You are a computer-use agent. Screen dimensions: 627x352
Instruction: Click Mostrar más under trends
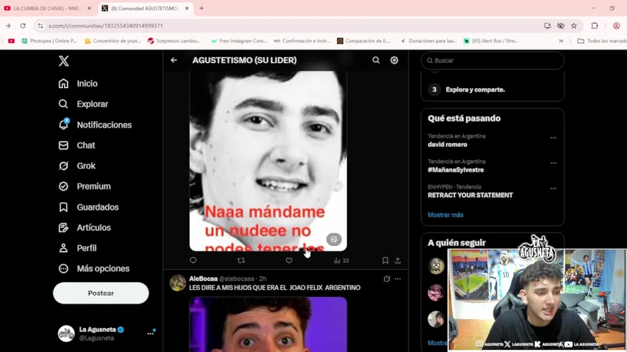tap(445, 215)
